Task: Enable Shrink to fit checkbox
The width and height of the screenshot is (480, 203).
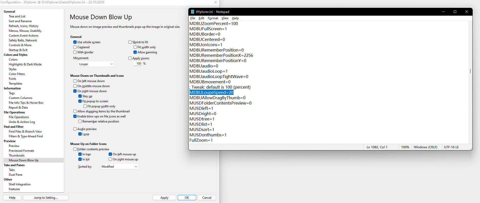Action: [x=130, y=42]
